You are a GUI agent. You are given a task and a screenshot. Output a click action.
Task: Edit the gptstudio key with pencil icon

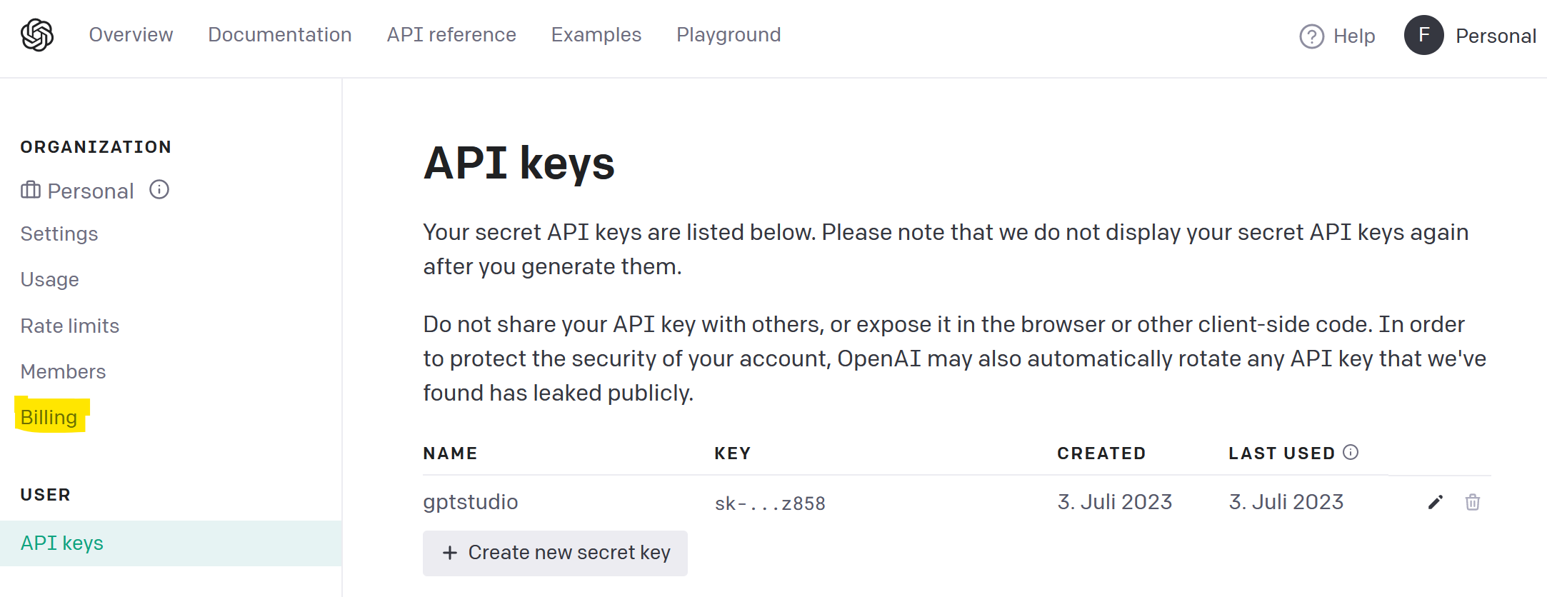point(1436,502)
